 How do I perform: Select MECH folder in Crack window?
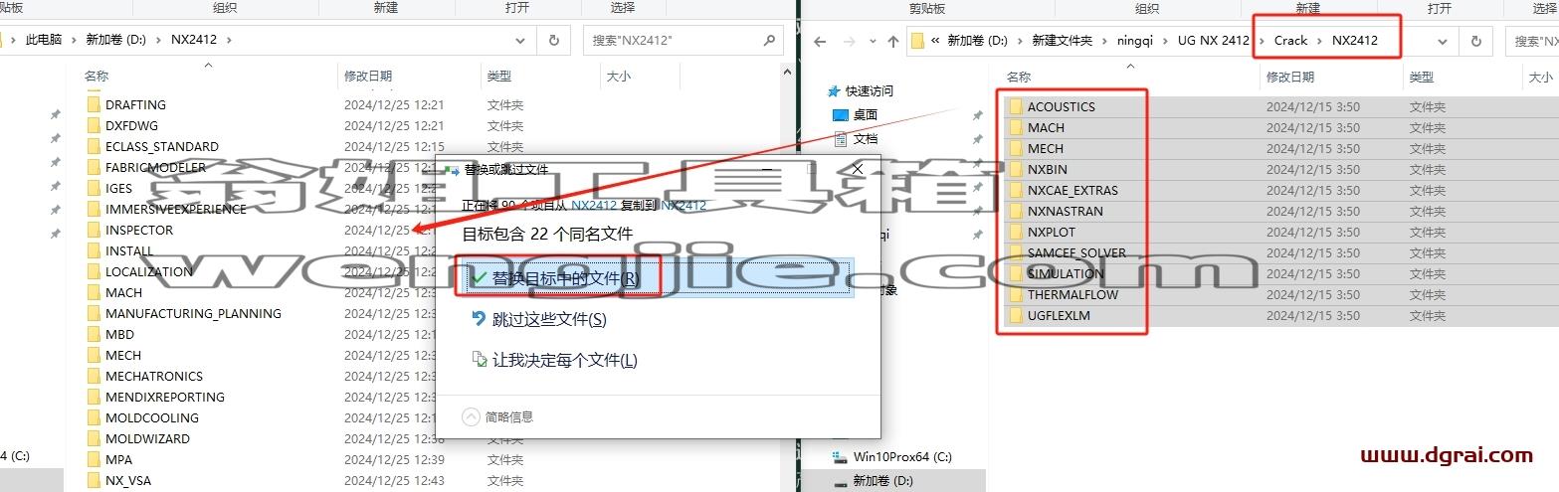(1045, 148)
